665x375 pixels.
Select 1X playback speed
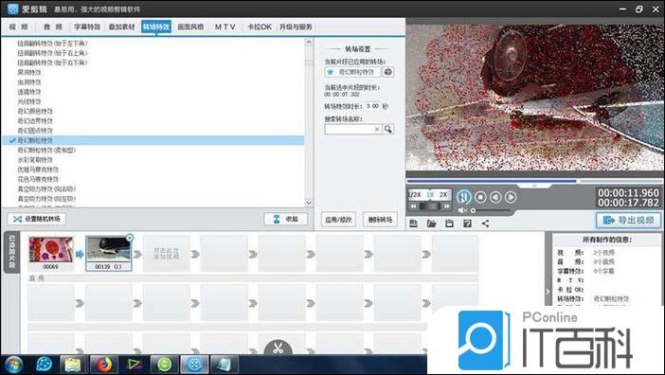click(x=430, y=194)
